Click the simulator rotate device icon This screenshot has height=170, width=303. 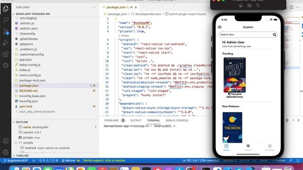(x=258, y=6)
